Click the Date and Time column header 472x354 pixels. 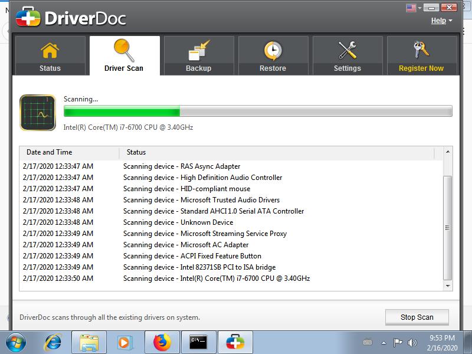click(69, 152)
